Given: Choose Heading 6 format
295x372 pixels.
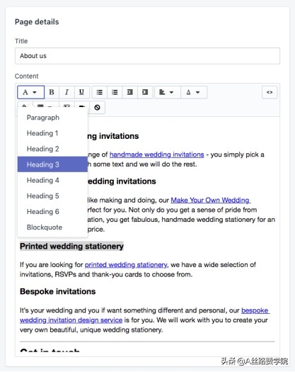Looking at the screenshot, I should 52,211.
